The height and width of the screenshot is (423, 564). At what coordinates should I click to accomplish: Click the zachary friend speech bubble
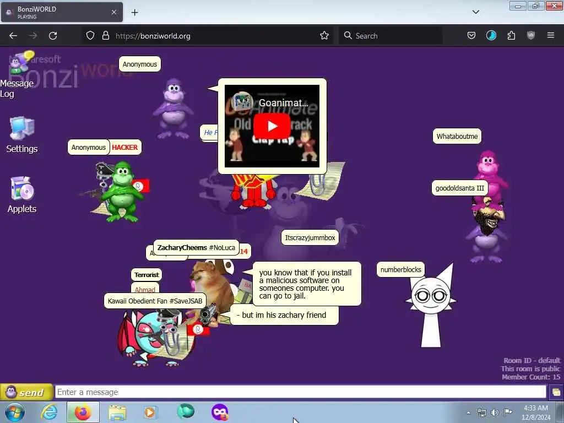[284, 316]
